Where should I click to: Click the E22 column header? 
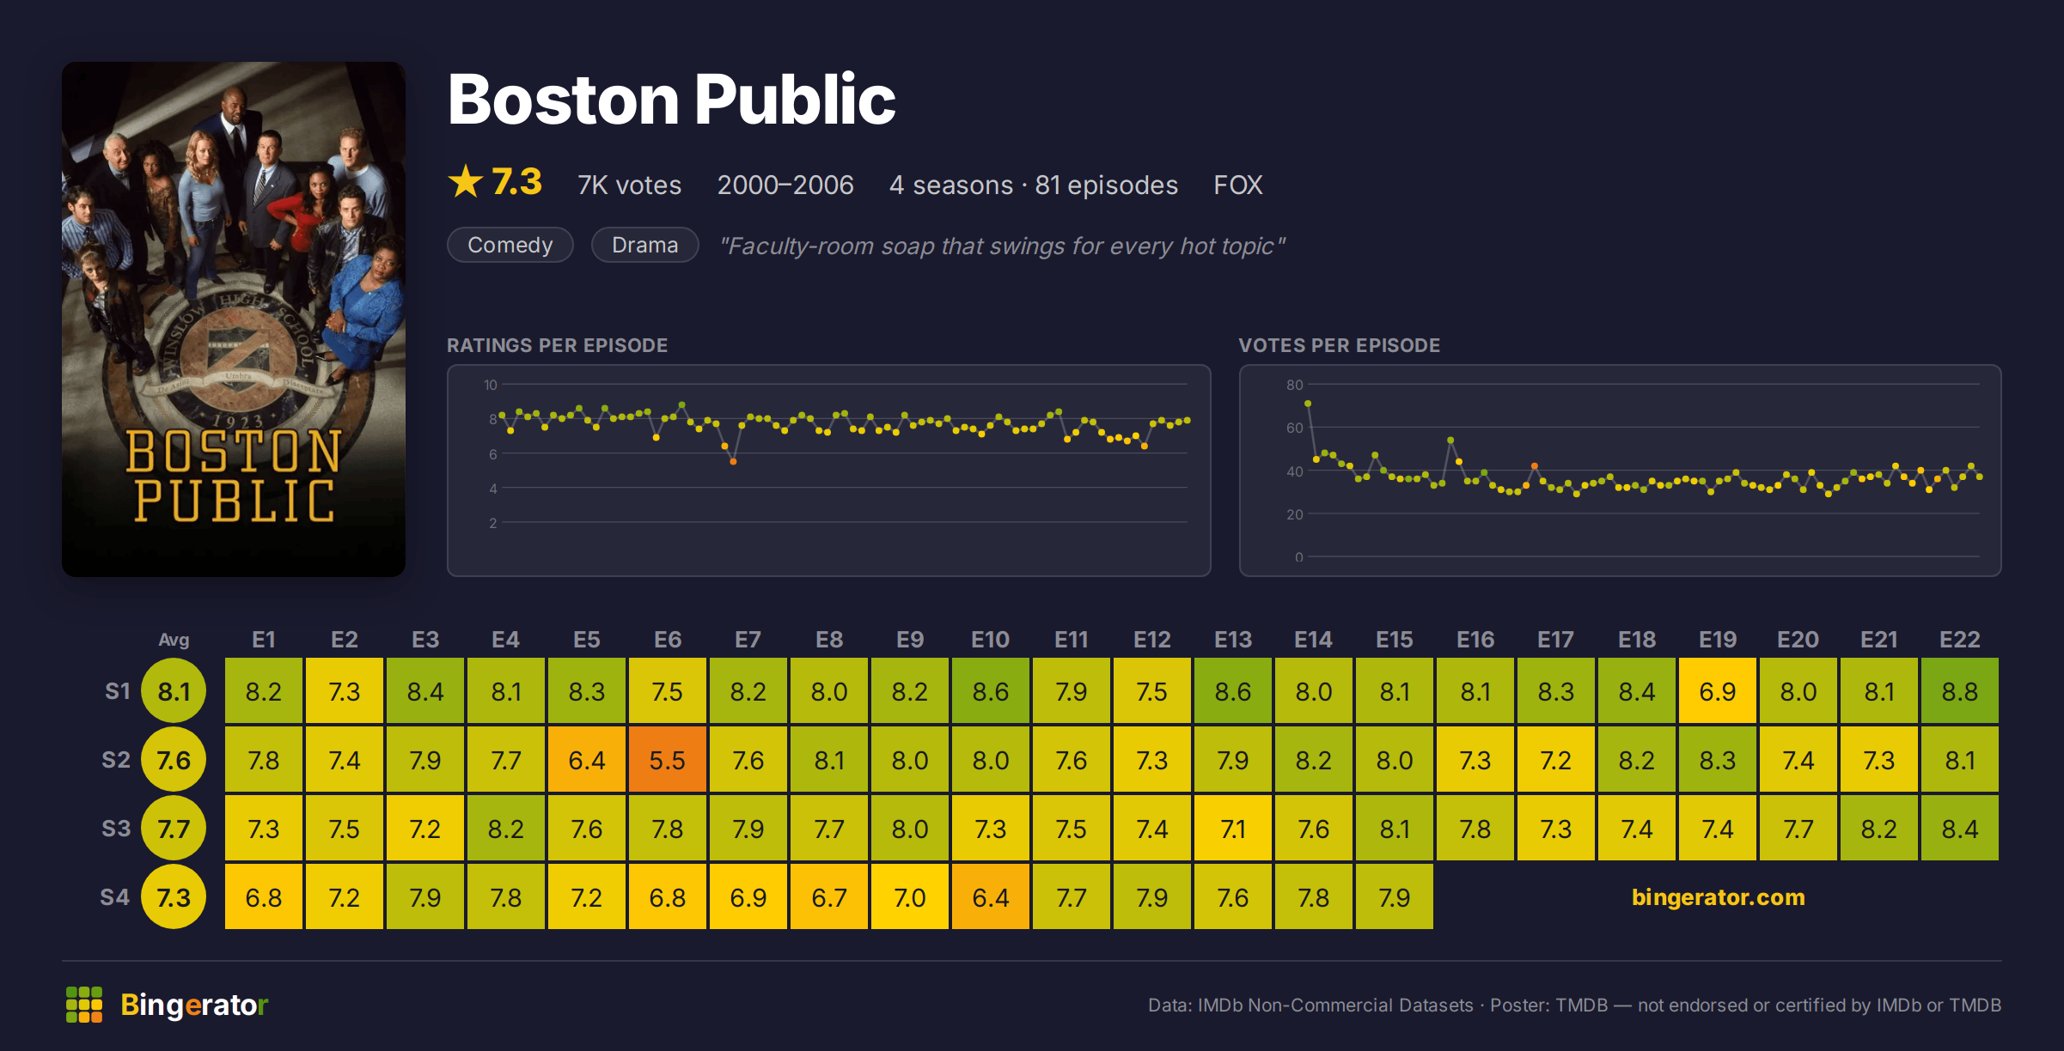pyautogui.click(x=1960, y=640)
